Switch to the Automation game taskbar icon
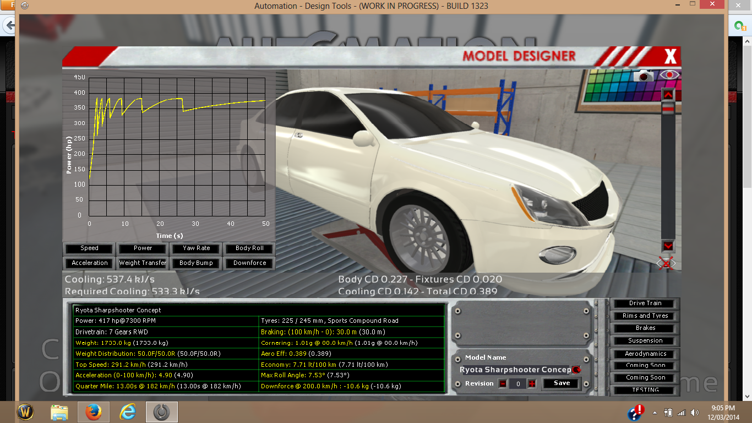 (x=161, y=412)
